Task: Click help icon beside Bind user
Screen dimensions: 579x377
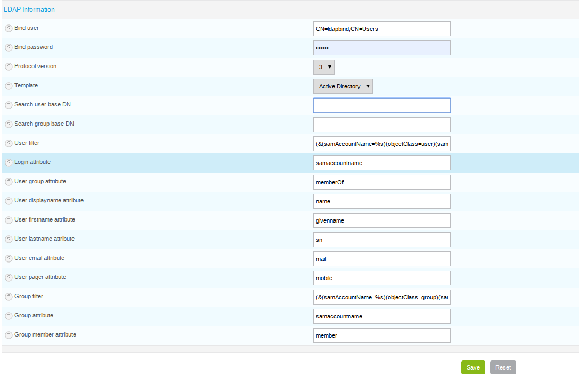Action: click(9, 28)
